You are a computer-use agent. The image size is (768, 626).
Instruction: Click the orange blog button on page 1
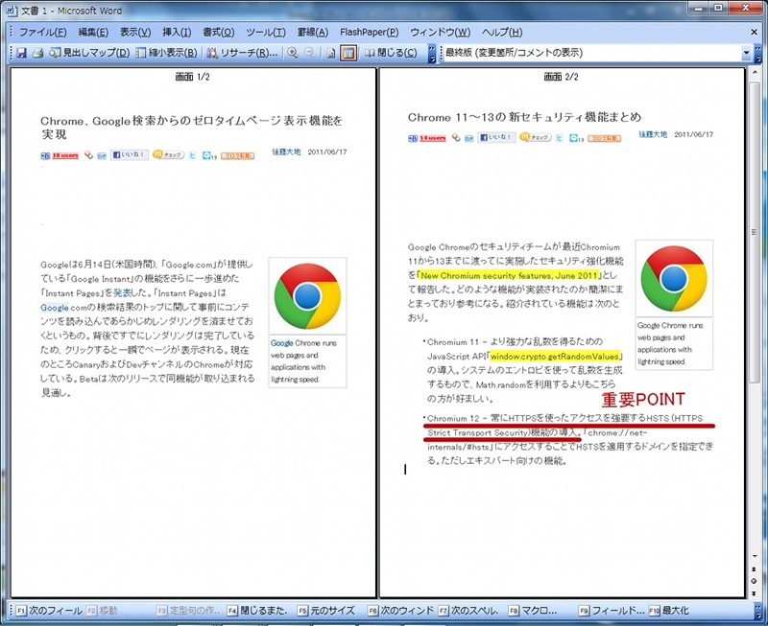237,156
